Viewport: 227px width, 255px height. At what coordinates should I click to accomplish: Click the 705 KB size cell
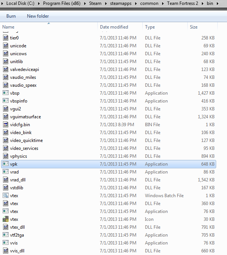[x=208, y=235]
